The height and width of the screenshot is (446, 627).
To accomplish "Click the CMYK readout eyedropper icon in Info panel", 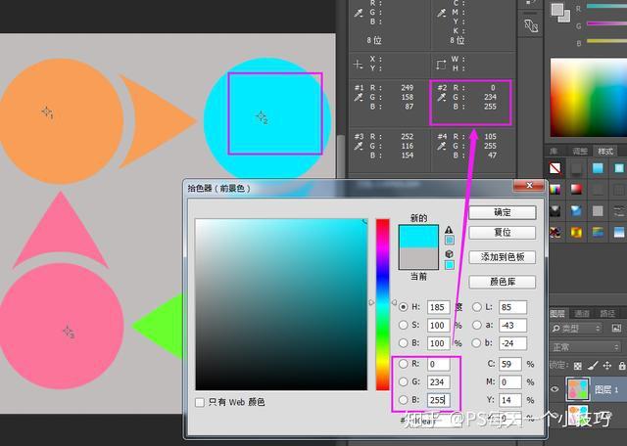I will click(441, 13).
